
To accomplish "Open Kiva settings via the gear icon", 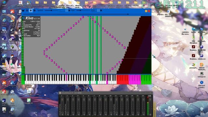I will coord(34,10).
